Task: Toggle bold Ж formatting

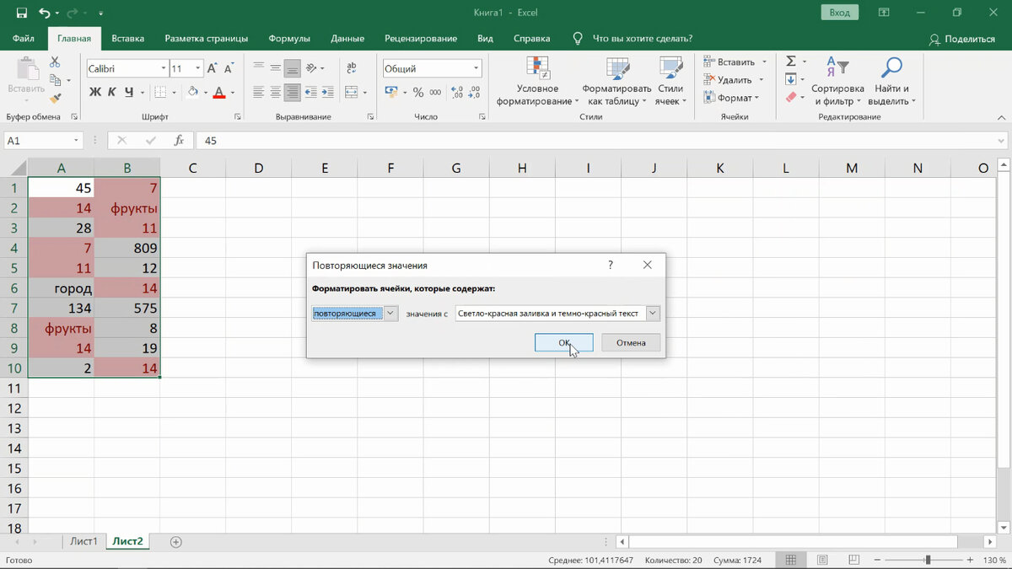Action: [94, 92]
